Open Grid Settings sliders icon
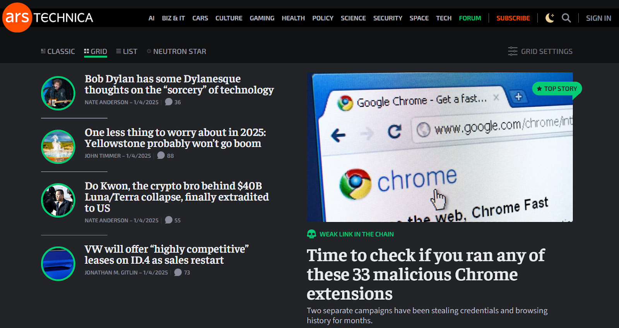The image size is (619, 328). (513, 51)
